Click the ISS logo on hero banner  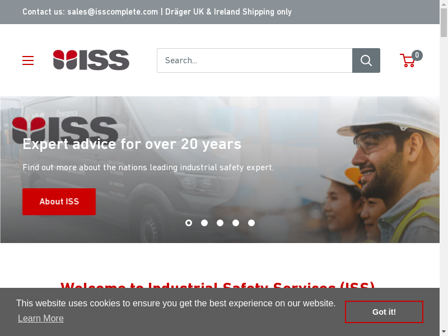coord(65,130)
